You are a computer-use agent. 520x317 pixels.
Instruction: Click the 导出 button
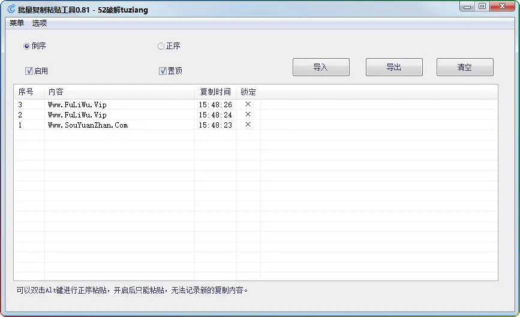pos(394,67)
